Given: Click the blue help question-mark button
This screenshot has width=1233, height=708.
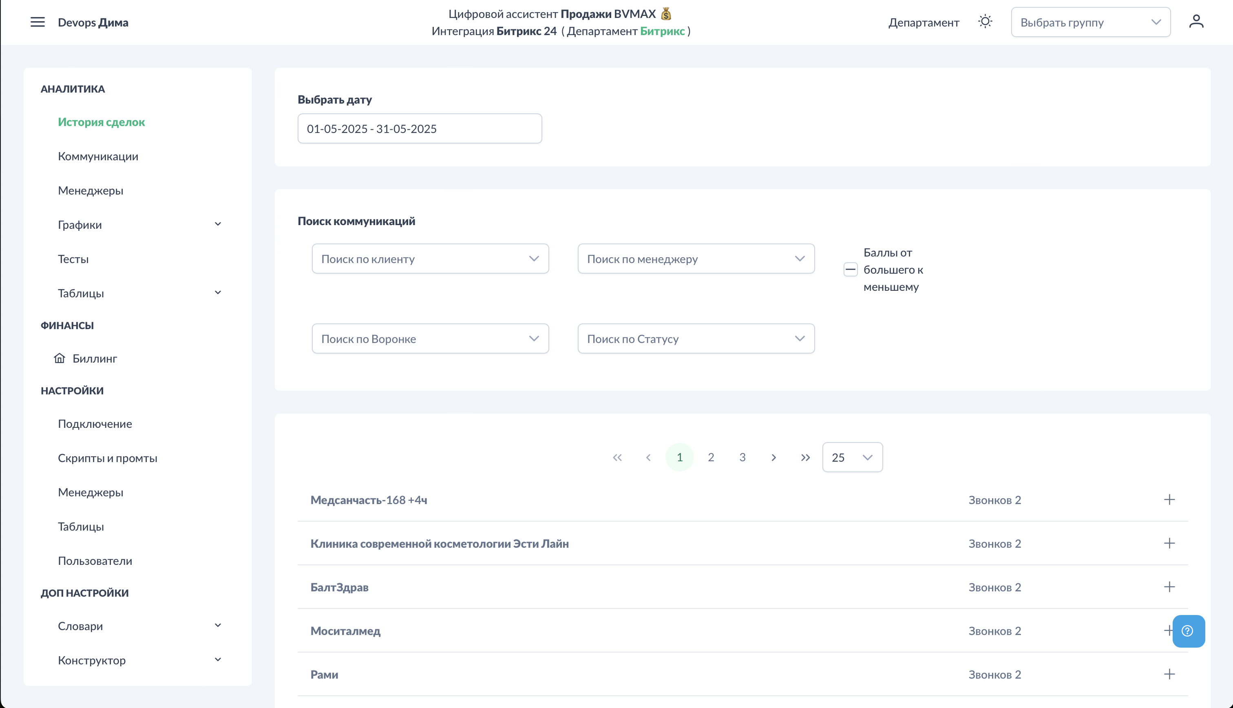Looking at the screenshot, I should click(1188, 631).
